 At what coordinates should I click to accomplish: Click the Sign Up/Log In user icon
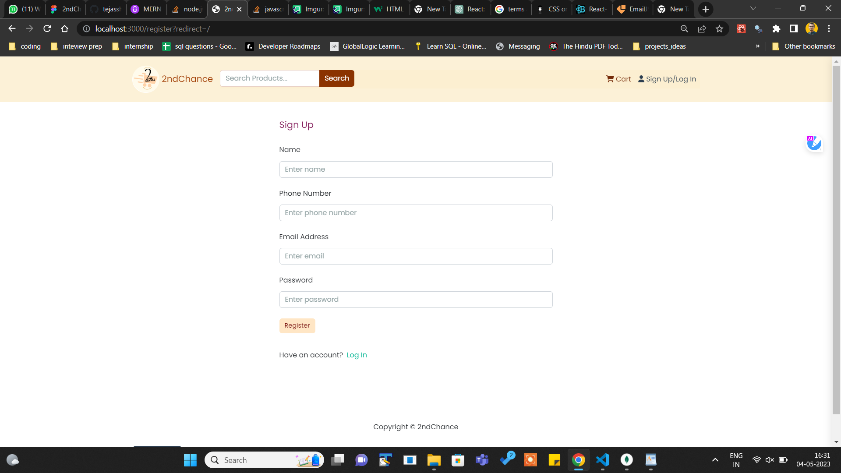(x=641, y=79)
